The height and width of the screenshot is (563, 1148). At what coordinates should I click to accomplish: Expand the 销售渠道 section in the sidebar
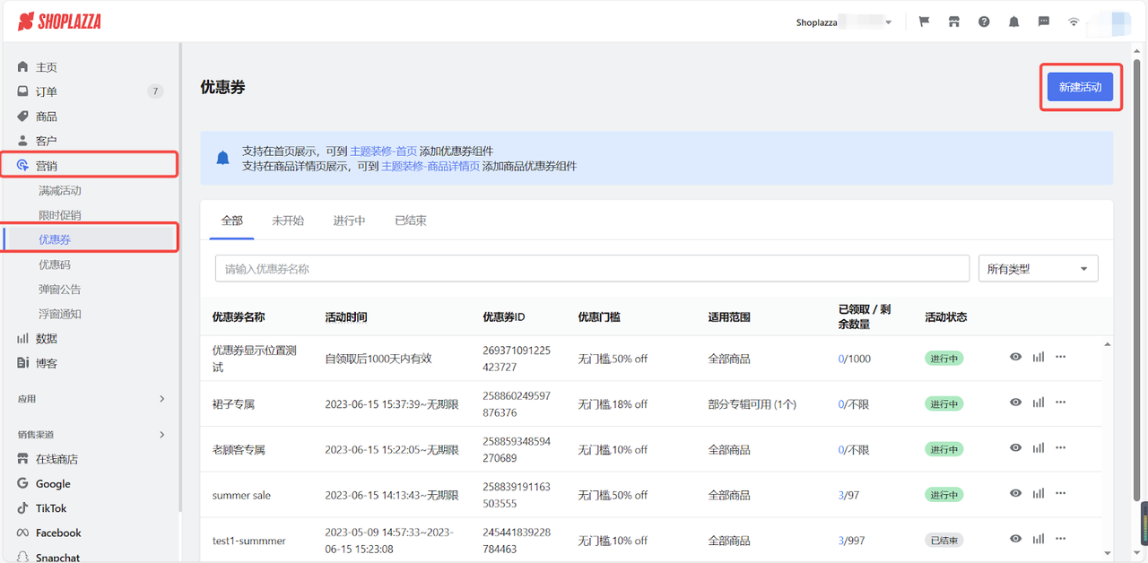click(90, 434)
